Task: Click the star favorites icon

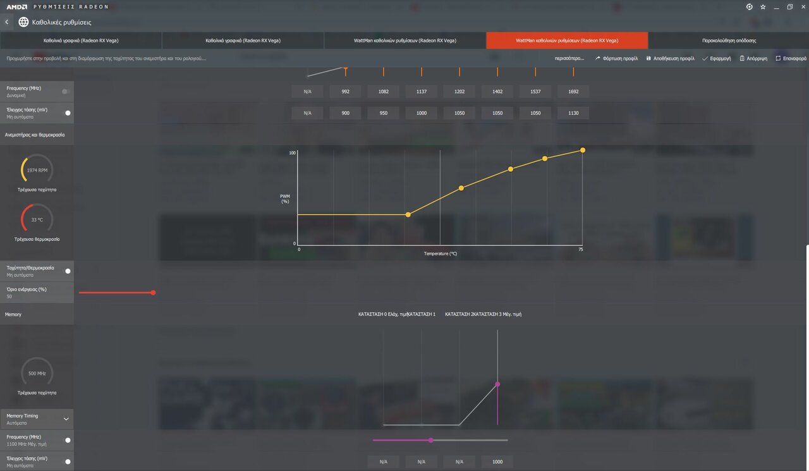Action: click(763, 7)
